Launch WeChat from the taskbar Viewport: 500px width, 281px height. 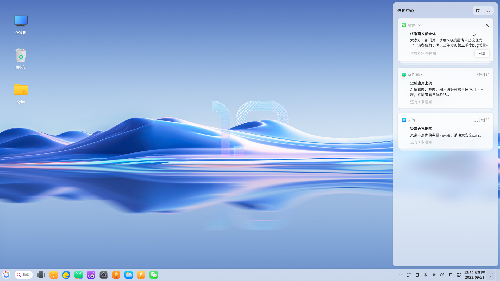[x=154, y=275]
